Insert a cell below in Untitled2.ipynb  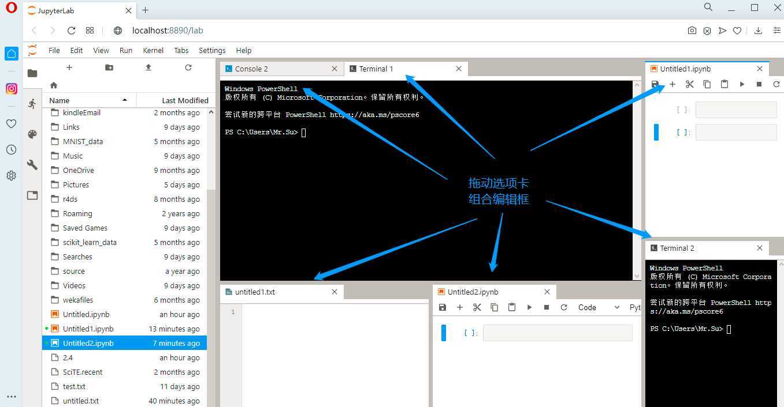coord(460,307)
